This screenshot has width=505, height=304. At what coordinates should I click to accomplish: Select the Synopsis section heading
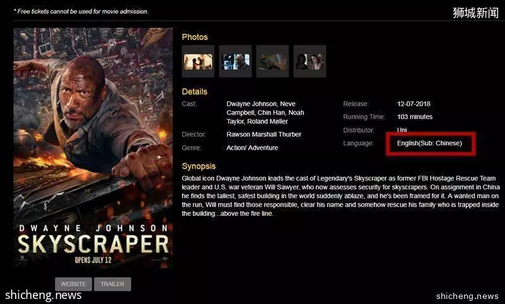199,166
